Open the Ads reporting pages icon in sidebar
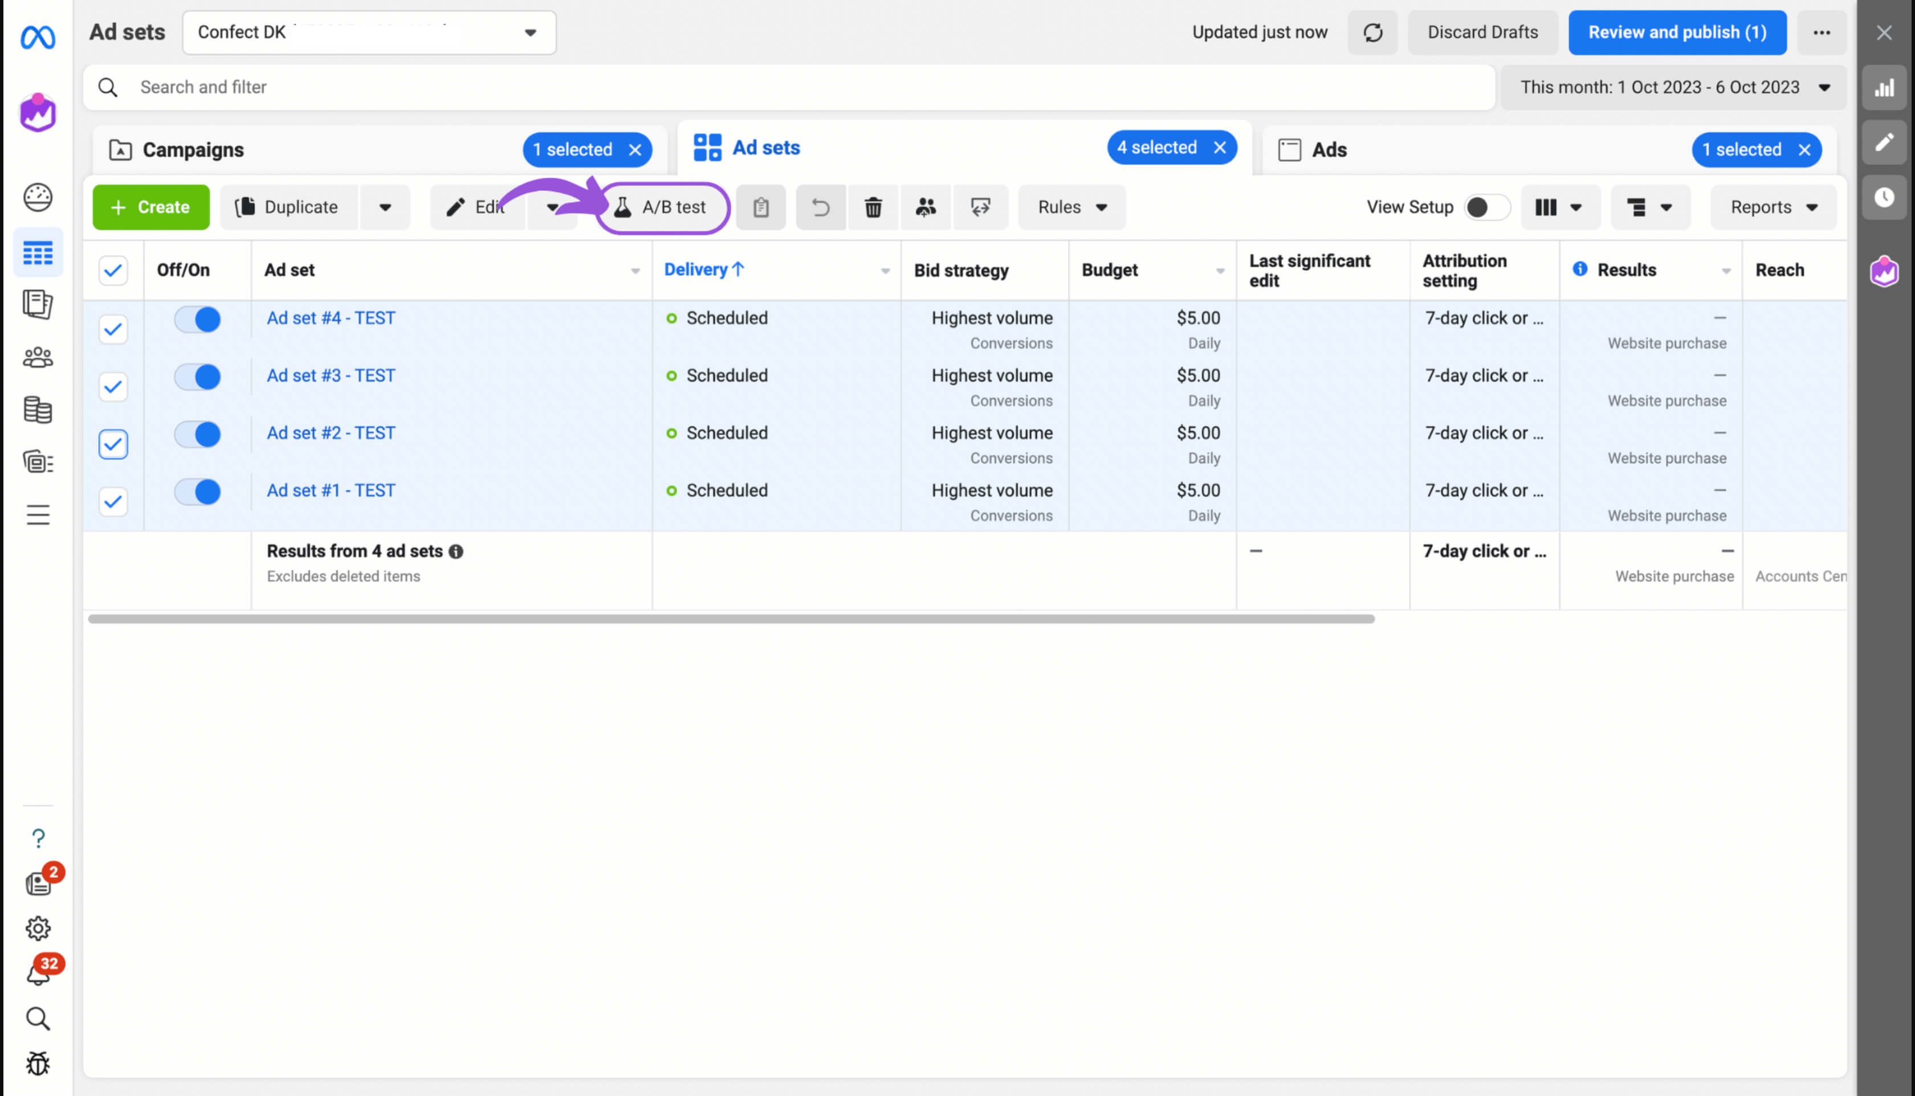 (x=38, y=305)
